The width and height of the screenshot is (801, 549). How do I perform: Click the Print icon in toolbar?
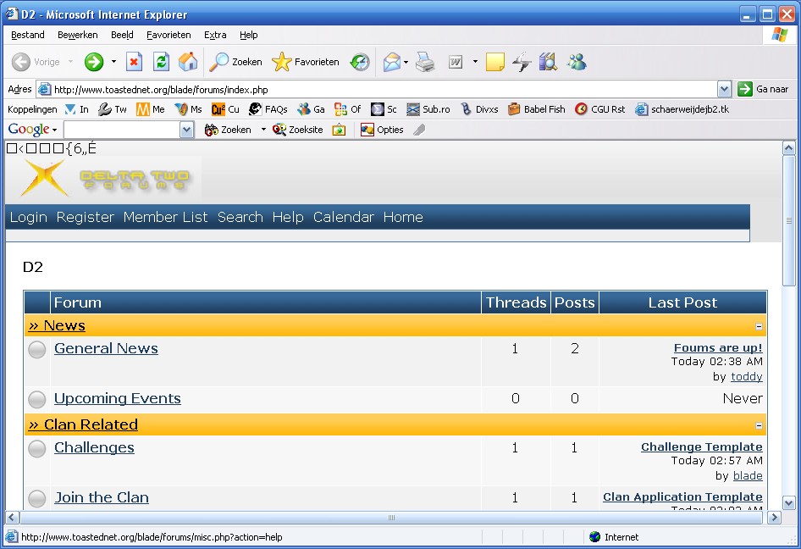coord(425,62)
